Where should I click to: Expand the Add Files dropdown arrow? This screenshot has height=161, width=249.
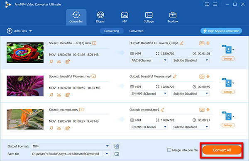coord(30,31)
